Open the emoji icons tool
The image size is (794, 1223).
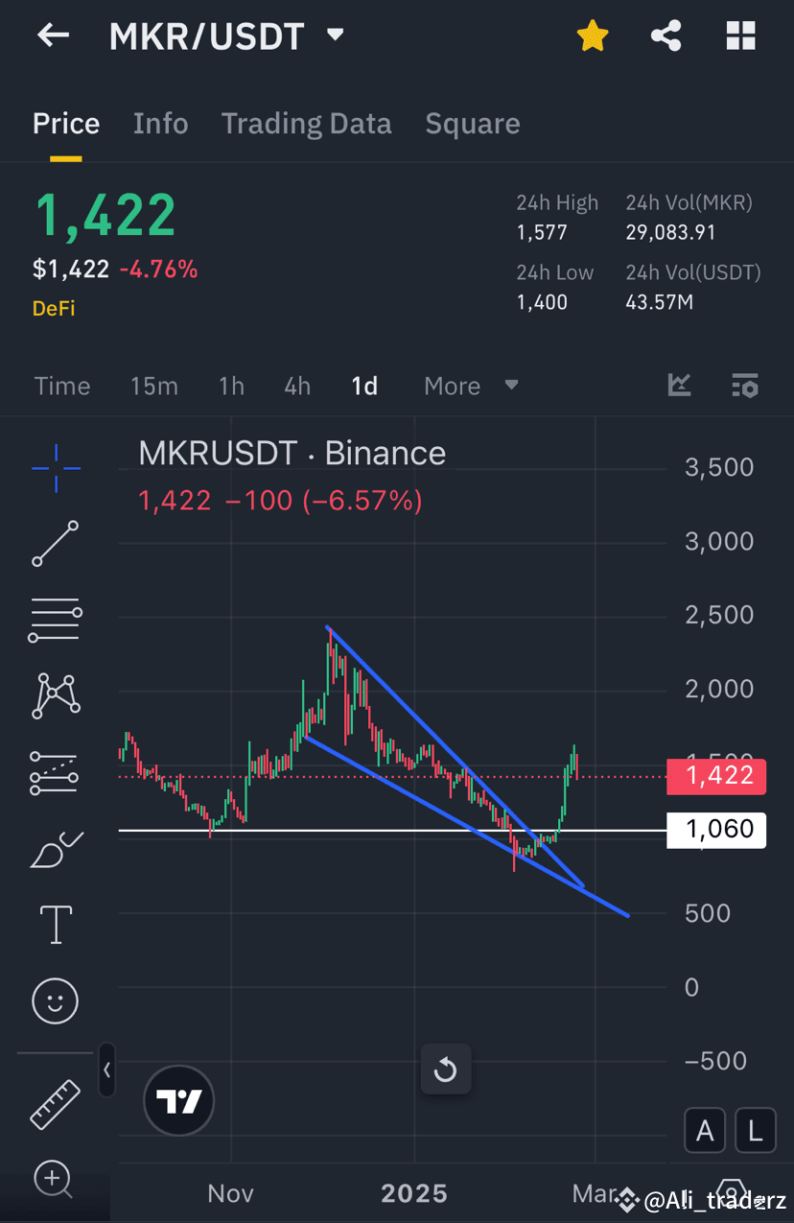[x=56, y=1001]
